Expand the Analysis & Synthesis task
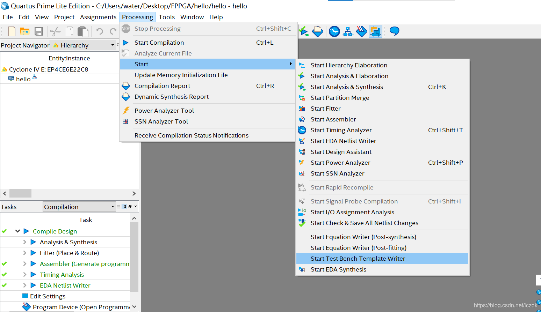541x312 pixels. pos(24,242)
